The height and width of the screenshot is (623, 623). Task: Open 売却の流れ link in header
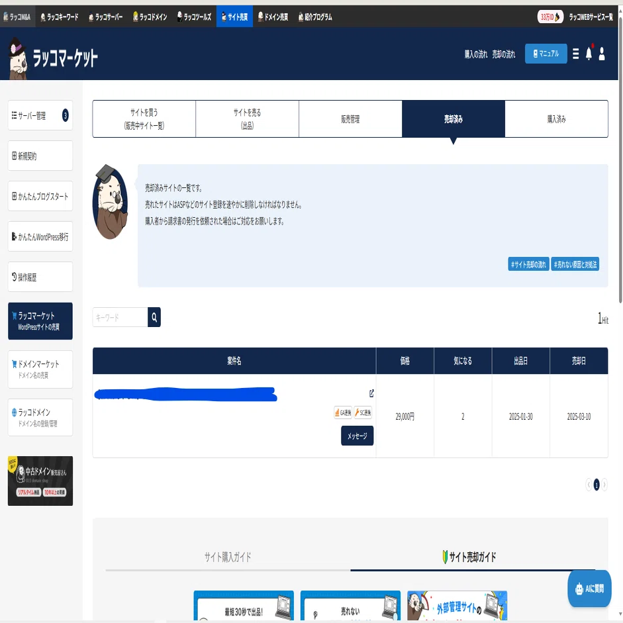pos(503,54)
